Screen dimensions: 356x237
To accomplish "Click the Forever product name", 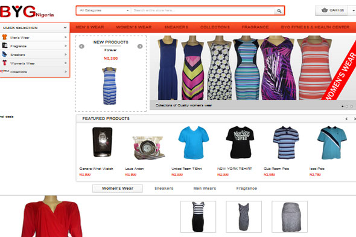I will click(x=110, y=50).
